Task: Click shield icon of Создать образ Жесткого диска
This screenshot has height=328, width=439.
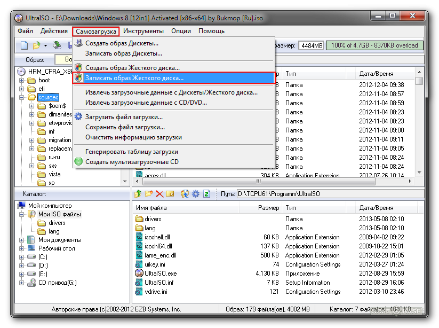Action: coord(78,67)
